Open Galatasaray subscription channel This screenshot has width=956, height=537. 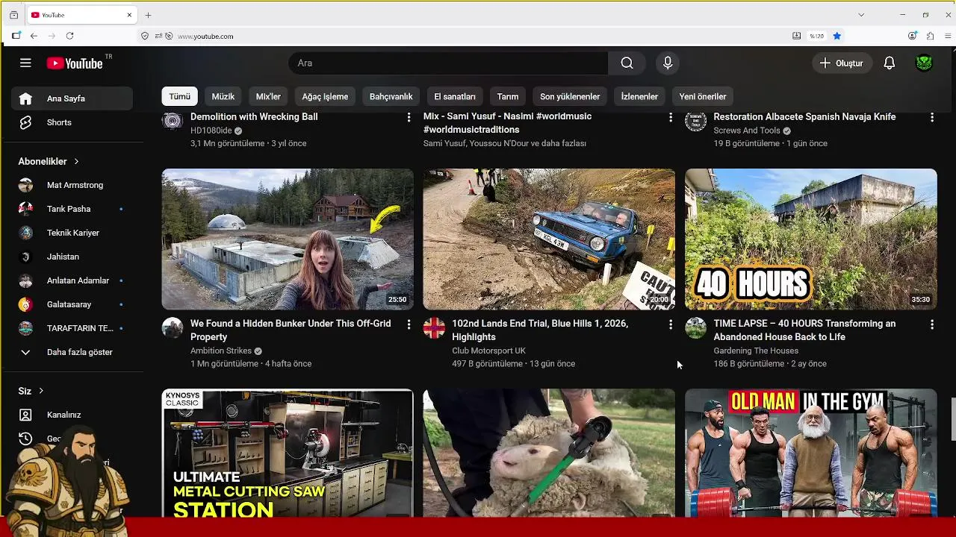click(x=72, y=304)
